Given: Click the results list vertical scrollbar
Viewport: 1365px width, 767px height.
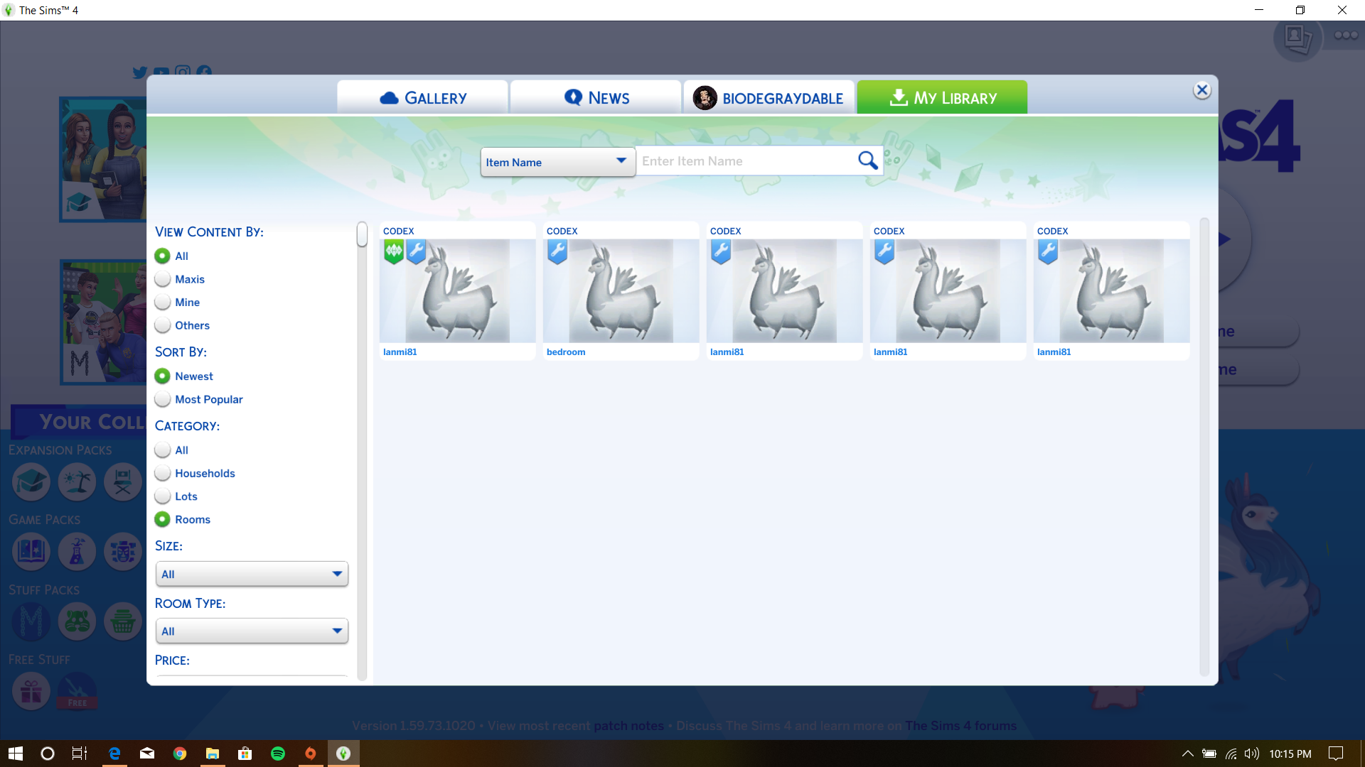Looking at the screenshot, I should pos(1204,447).
